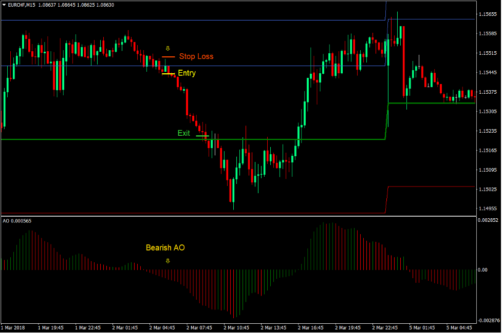Screen dimensions: 502x333
Task: Click the 5 Mar 01:45 time label
Action: 421,327
